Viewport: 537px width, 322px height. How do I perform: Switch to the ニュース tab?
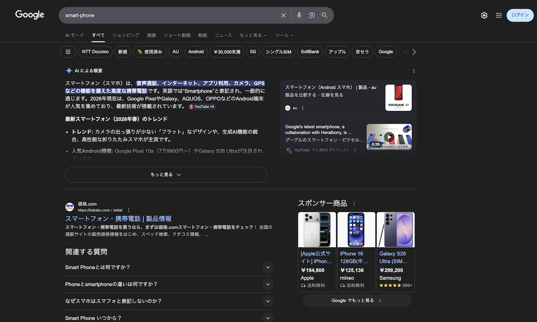coord(223,35)
